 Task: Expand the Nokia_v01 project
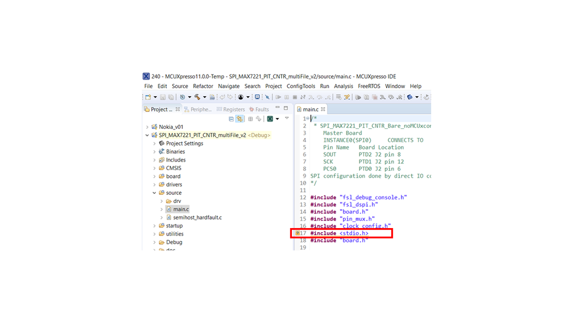click(147, 127)
